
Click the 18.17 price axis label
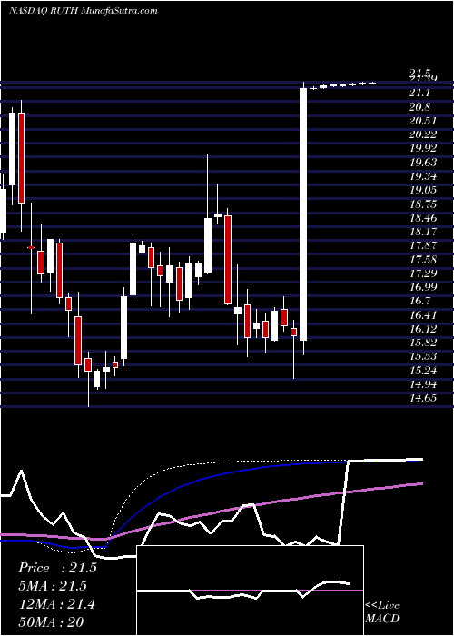click(x=423, y=232)
